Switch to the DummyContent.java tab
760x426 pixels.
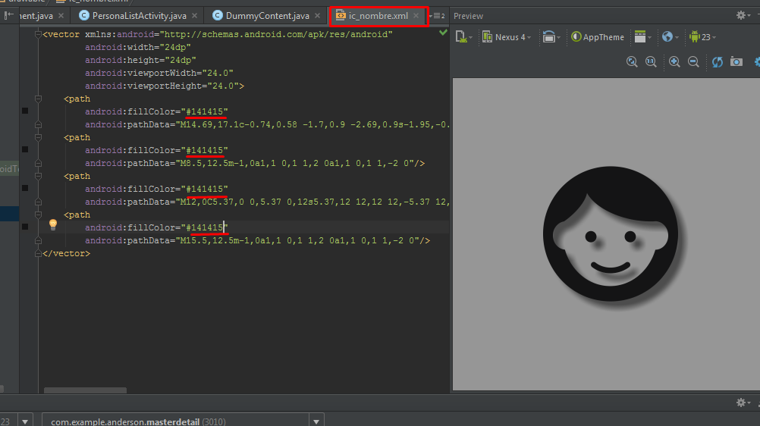coord(261,15)
